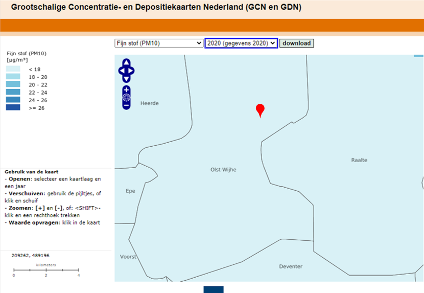424x293 pixels.
Task: Click the download button
Action: click(297, 43)
